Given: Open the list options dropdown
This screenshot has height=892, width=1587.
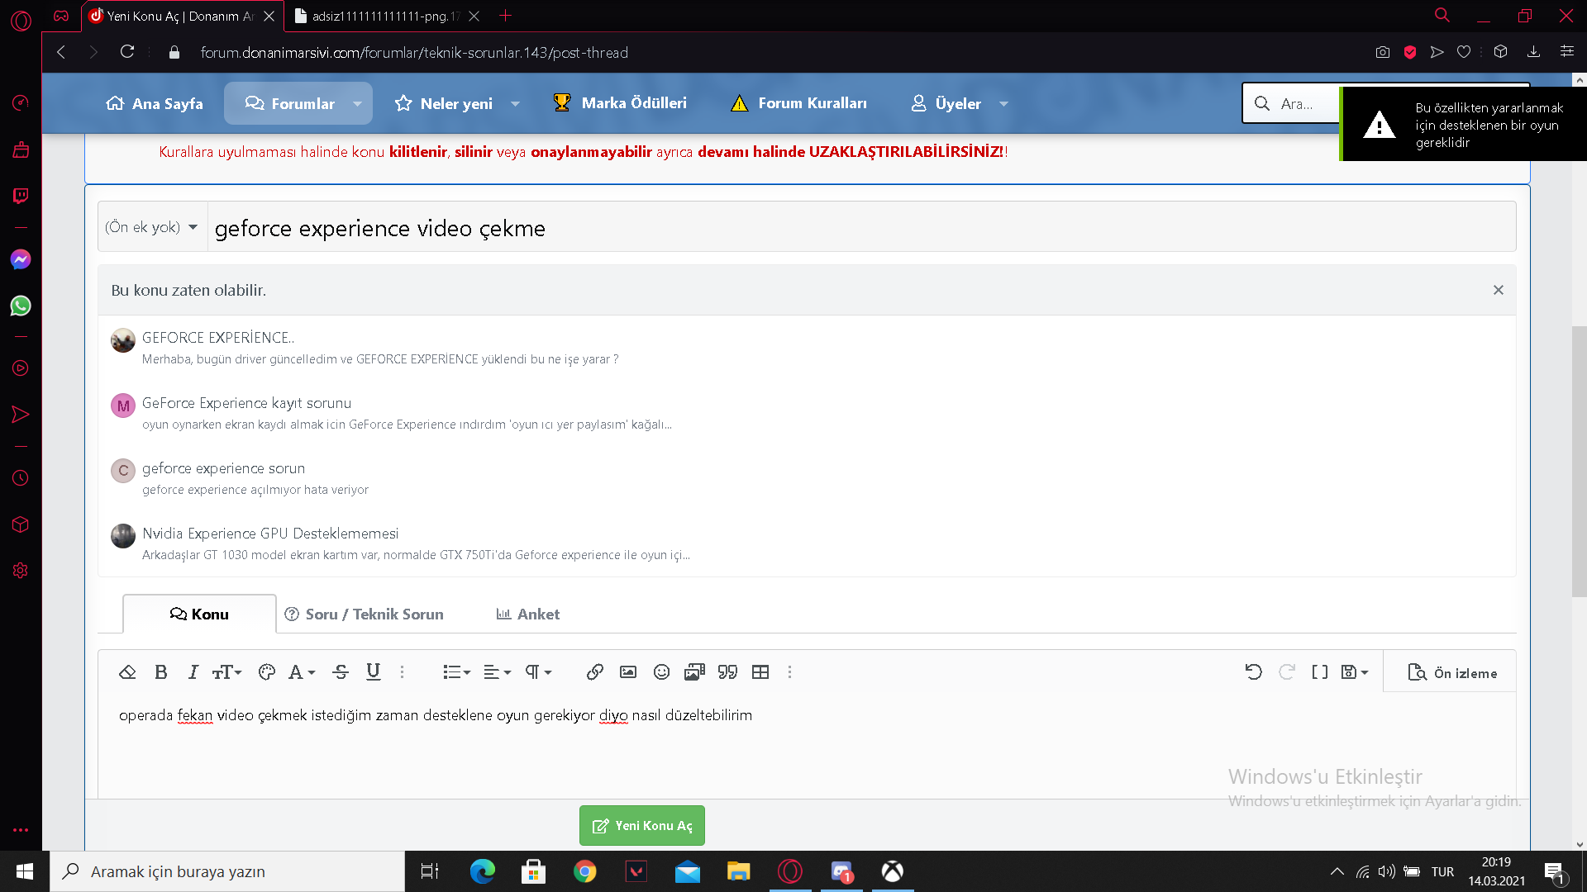Looking at the screenshot, I should pos(456,672).
